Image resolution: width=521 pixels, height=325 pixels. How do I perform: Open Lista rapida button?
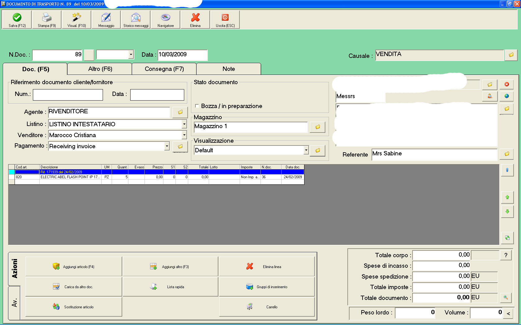pyautogui.click(x=171, y=287)
